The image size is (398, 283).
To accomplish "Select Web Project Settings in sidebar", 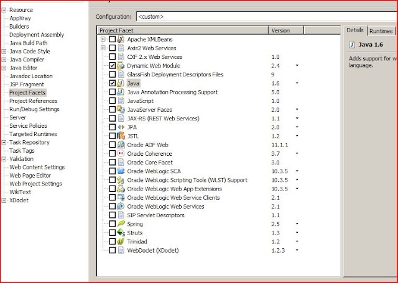I will tap(35, 184).
